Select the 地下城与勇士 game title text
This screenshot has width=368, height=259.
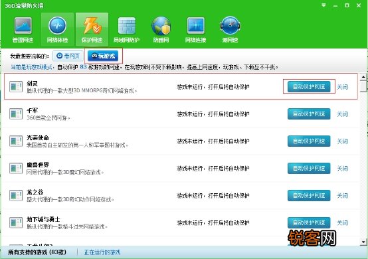point(43,219)
